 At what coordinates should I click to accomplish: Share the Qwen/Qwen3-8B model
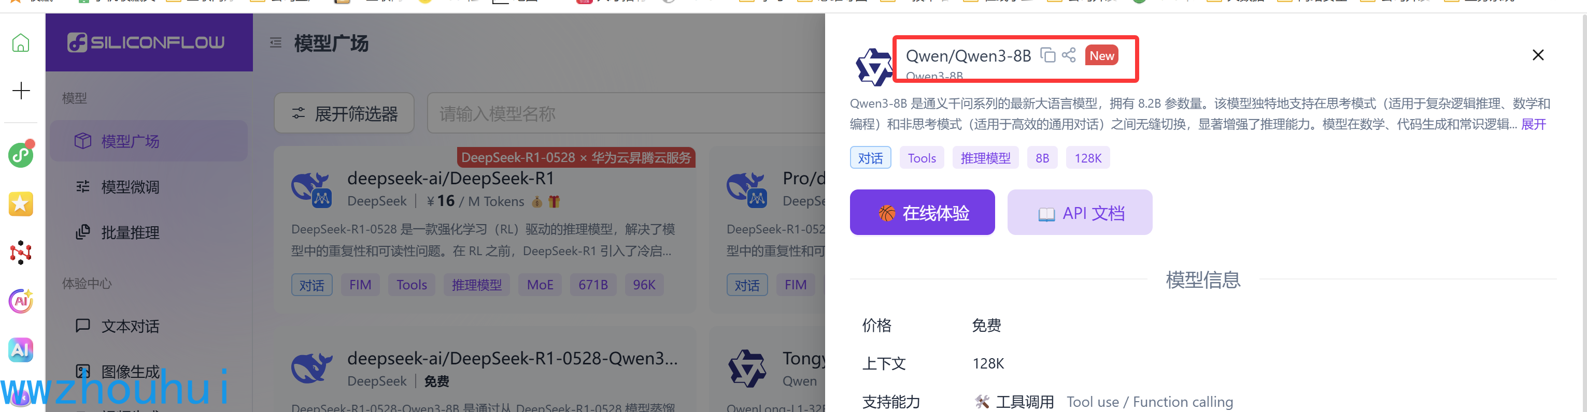point(1069,55)
